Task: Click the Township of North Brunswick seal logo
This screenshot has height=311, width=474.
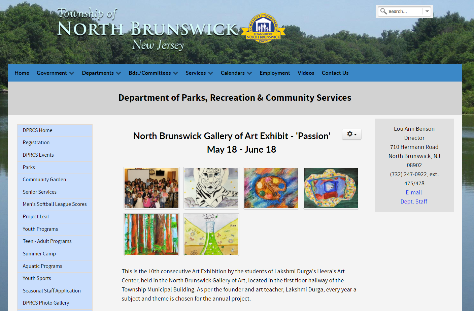Action: pos(263,28)
